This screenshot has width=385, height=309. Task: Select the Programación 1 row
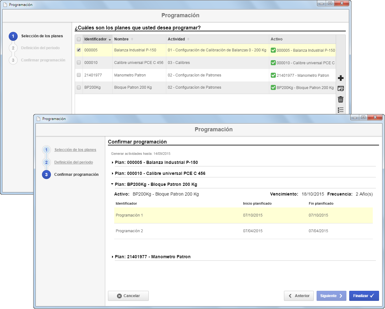[243, 215]
